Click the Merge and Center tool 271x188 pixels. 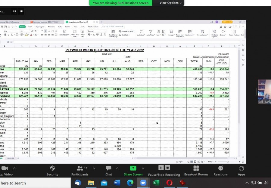click(x=75, y=33)
